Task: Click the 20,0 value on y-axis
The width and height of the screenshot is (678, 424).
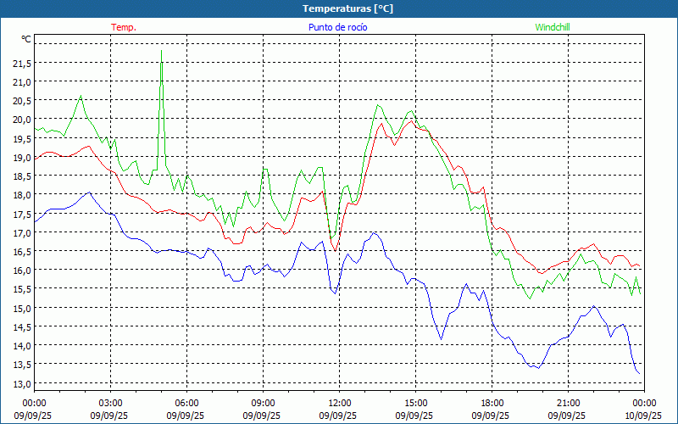Action: pyautogui.click(x=21, y=120)
